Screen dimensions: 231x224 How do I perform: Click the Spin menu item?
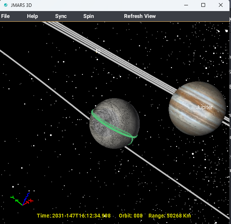click(x=89, y=16)
